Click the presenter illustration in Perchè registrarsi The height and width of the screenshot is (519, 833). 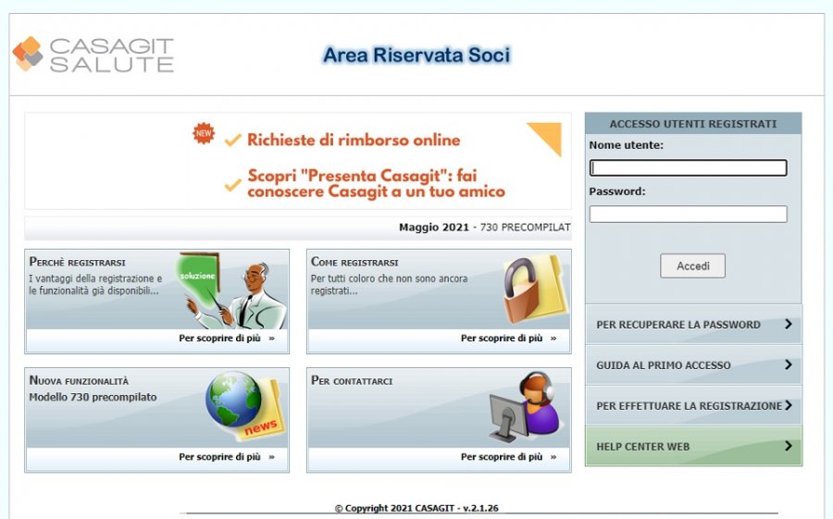pyautogui.click(x=232, y=290)
